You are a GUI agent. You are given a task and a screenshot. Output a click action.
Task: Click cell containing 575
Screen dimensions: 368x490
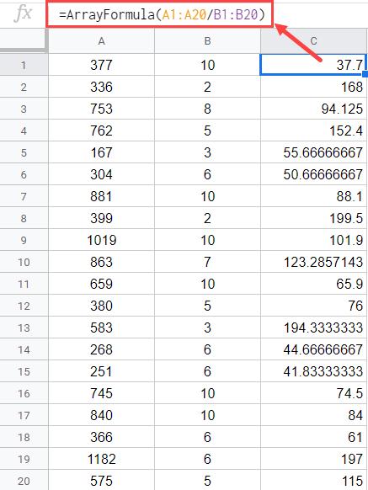click(x=101, y=480)
